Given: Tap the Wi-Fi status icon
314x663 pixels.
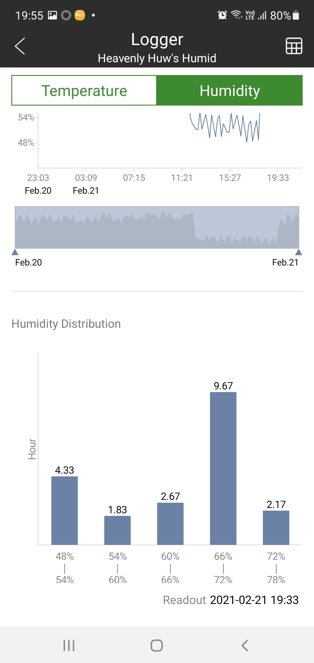Looking at the screenshot, I should tap(236, 15).
